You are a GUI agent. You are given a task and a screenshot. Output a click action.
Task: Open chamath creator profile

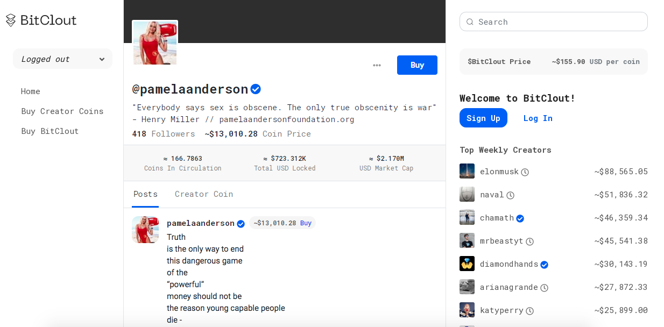(497, 218)
